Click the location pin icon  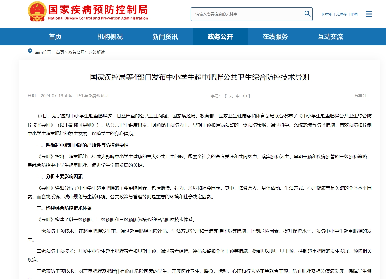coord(30,51)
